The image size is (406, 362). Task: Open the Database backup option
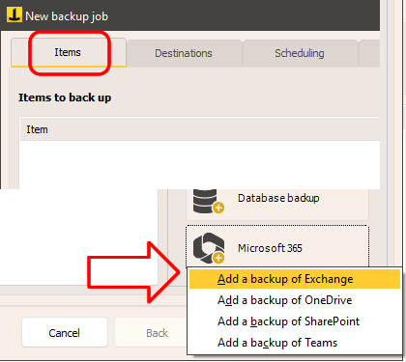[277, 204]
